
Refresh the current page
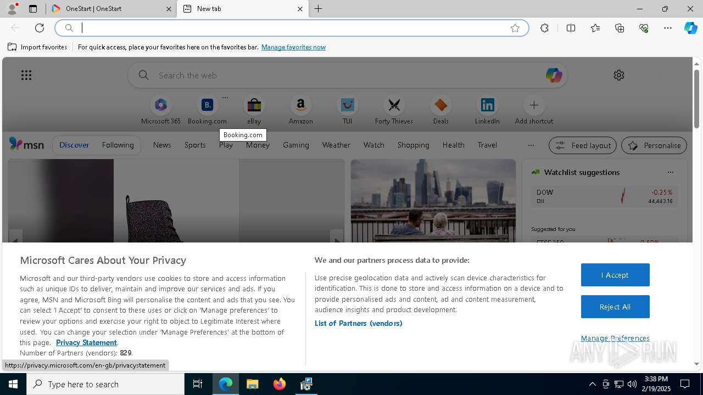click(x=40, y=28)
